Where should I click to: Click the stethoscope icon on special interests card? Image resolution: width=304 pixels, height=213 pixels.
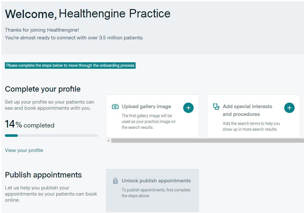[x=216, y=107]
